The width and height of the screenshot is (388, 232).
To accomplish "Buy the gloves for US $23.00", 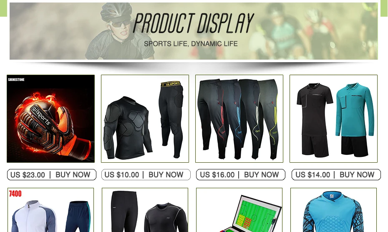I will point(52,174).
